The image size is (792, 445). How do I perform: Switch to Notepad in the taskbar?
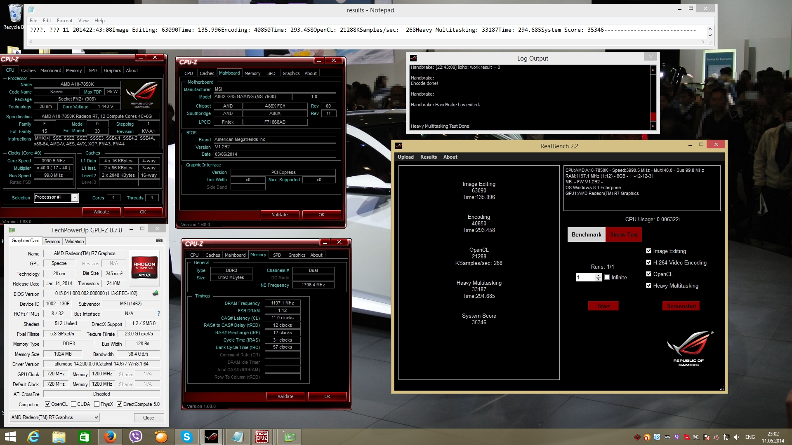[x=238, y=437]
